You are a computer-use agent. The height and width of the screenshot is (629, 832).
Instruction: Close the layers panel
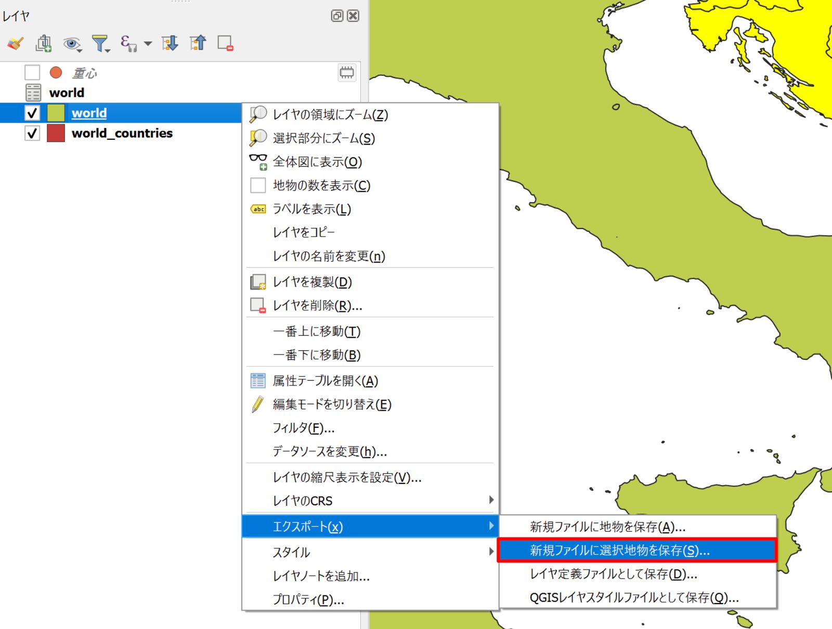353,16
